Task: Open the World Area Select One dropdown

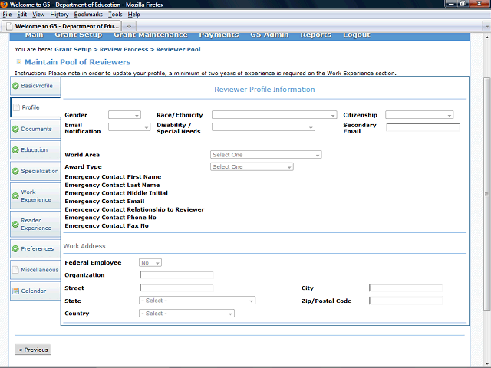Action: [x=265, y=155]
